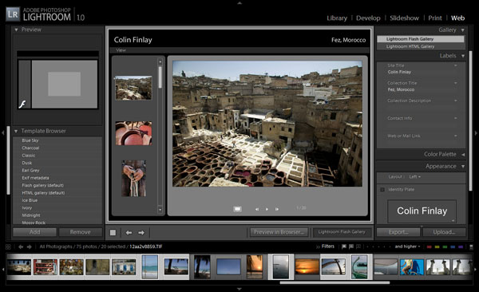Click the LR Lightroom logo icon

click(13, 14)
